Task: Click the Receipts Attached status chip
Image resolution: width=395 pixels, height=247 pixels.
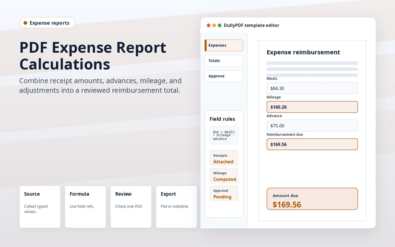Action: [224, 158]
